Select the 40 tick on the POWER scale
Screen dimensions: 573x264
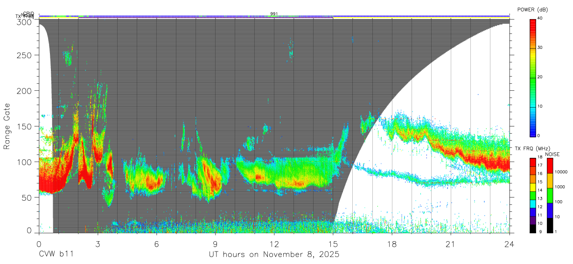[x=540, y=19]
